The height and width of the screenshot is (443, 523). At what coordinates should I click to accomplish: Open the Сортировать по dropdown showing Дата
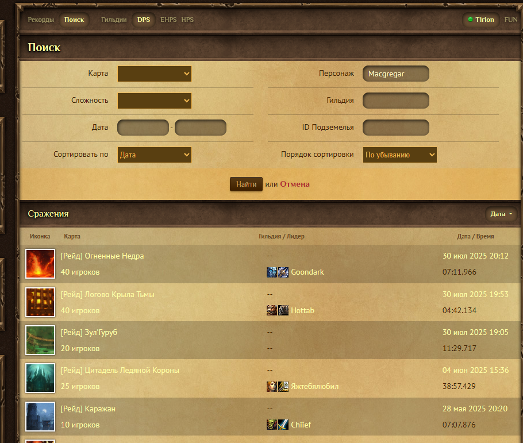(x=155, y=155)
